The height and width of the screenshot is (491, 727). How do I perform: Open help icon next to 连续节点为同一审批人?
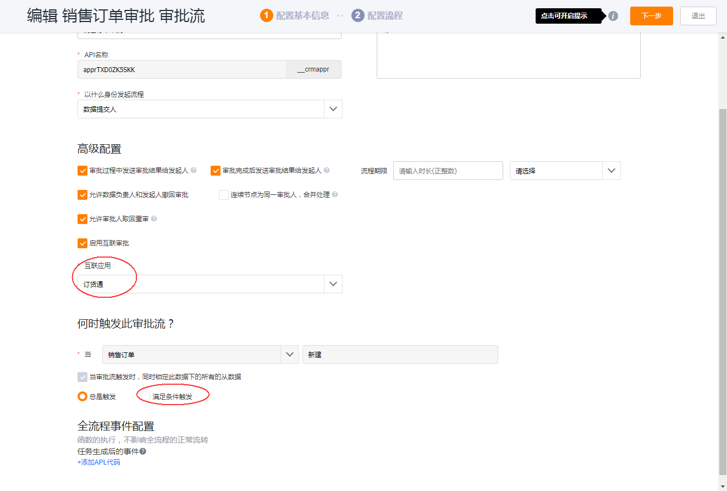pos(335,195)
